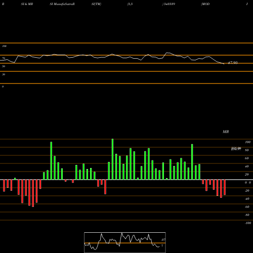253x253 pixels.
Task: Click the 20 label on MR right axis
Action: pyautogui.click(x=247, y=175)
